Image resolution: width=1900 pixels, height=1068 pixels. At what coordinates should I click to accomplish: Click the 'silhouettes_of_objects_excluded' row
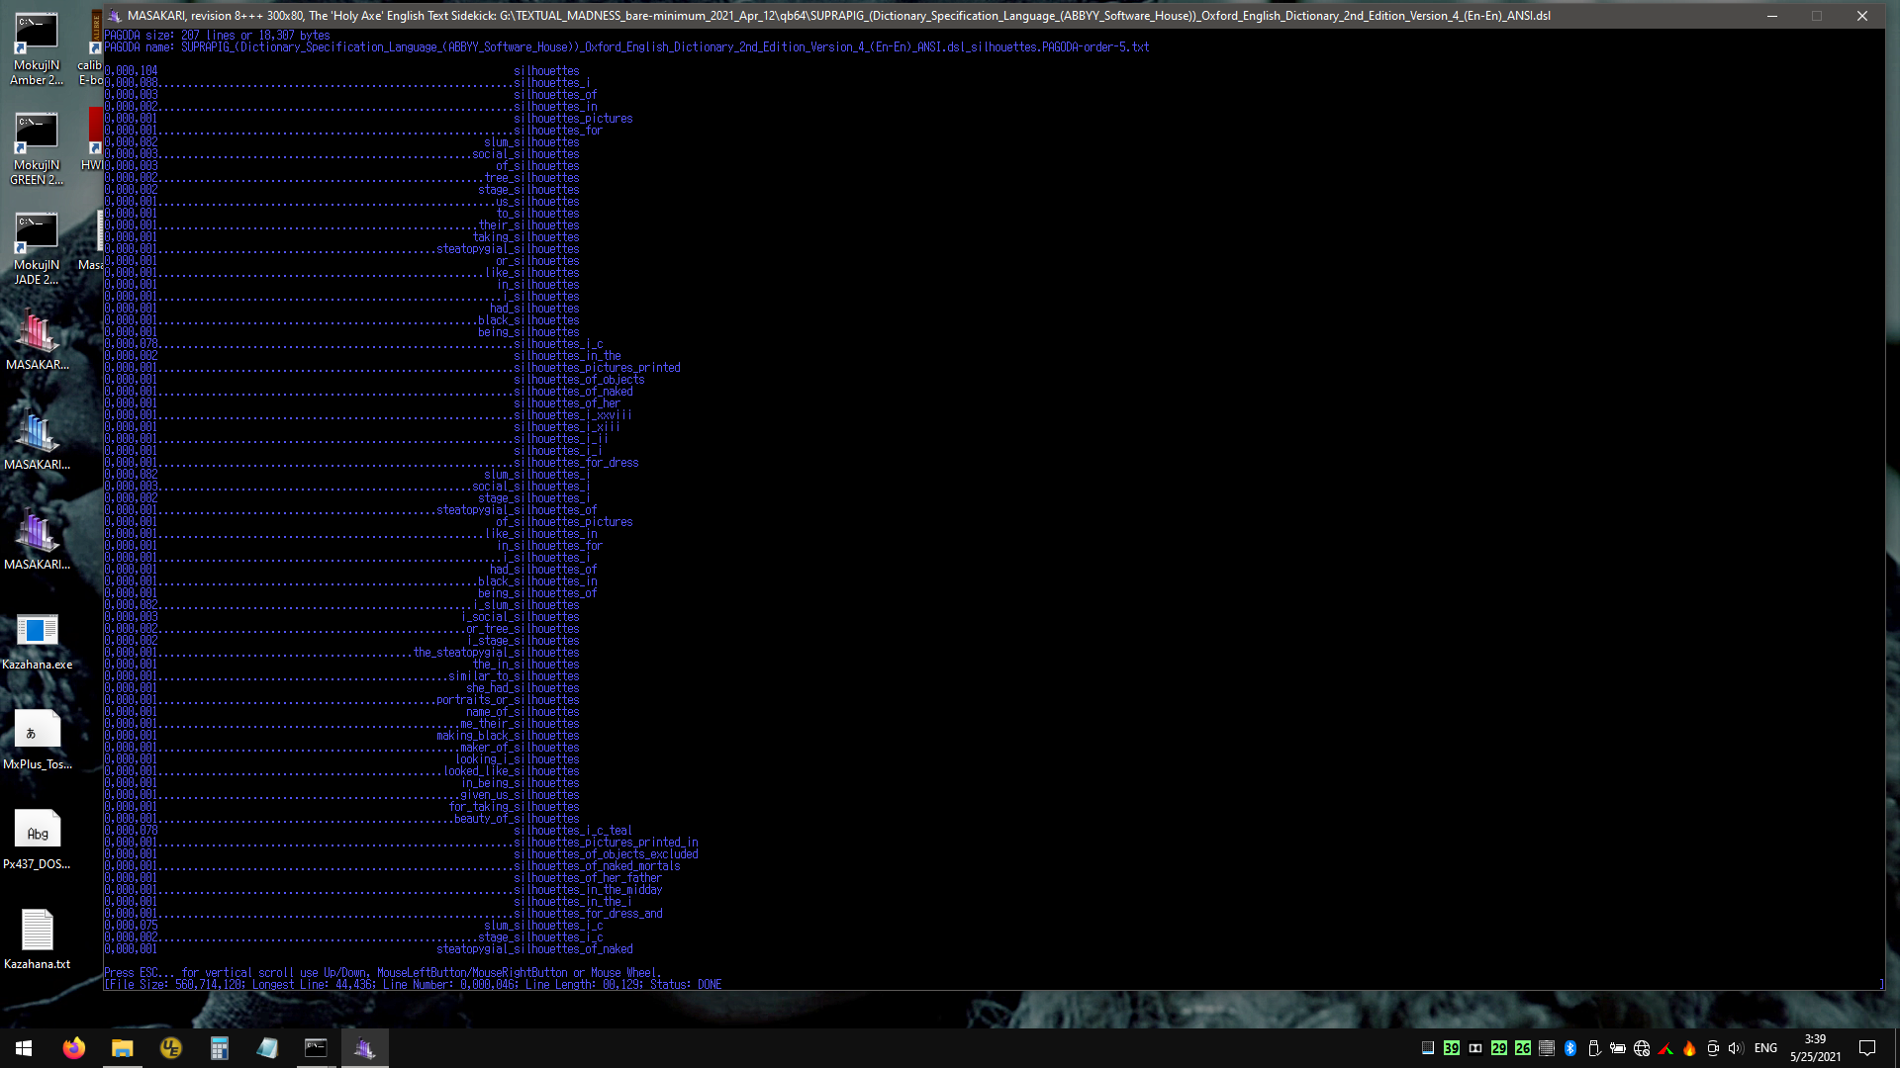(x=401, y=853)
